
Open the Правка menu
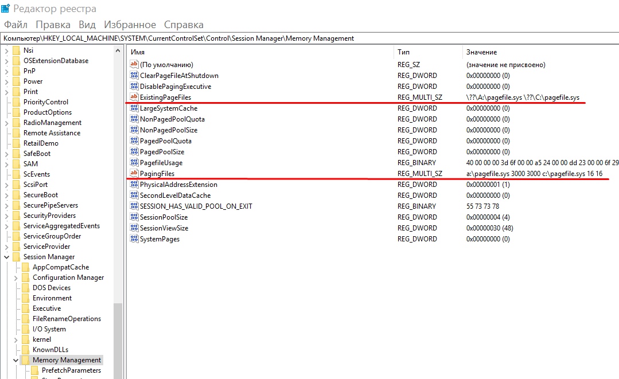[x=53, y=25]
